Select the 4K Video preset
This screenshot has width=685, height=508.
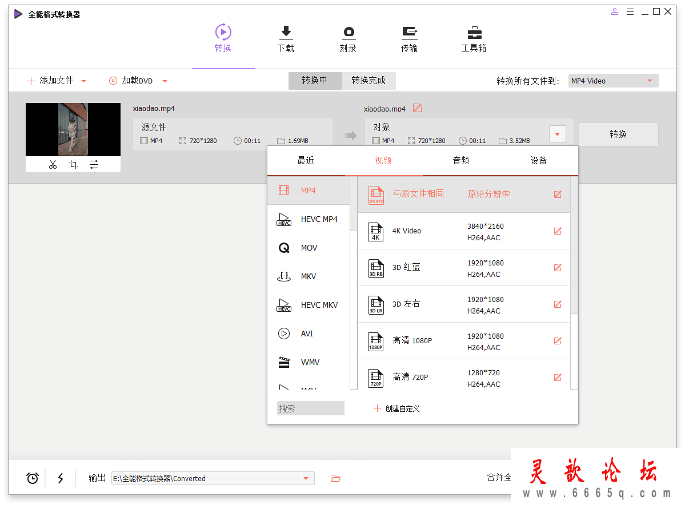pos(464,232)
